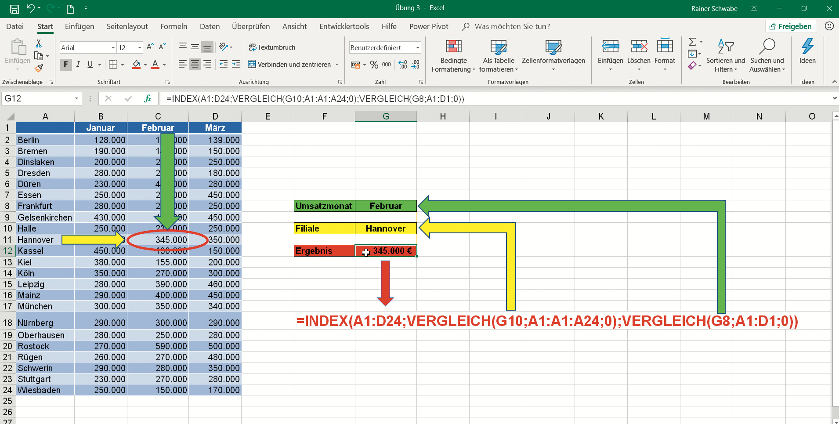Switch to the Formeln tab
The width and height of the screenshot is (839, 424).
coord(174,26)
